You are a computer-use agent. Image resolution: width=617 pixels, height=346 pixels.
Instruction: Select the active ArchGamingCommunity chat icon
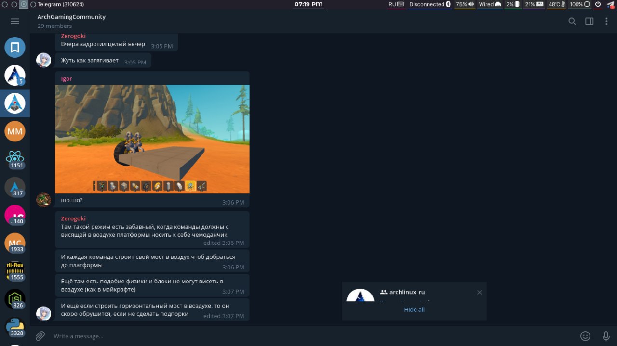15,103
